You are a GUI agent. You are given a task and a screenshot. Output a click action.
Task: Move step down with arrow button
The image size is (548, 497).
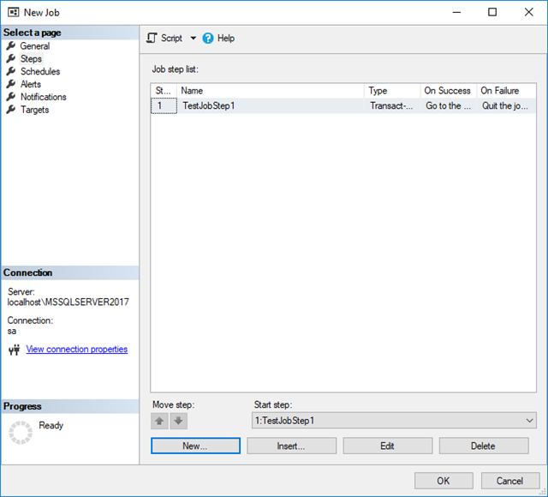[178, 421]
